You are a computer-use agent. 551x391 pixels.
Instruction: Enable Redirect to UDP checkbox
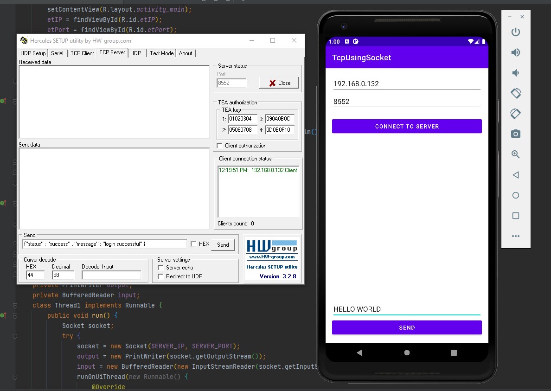160,276
